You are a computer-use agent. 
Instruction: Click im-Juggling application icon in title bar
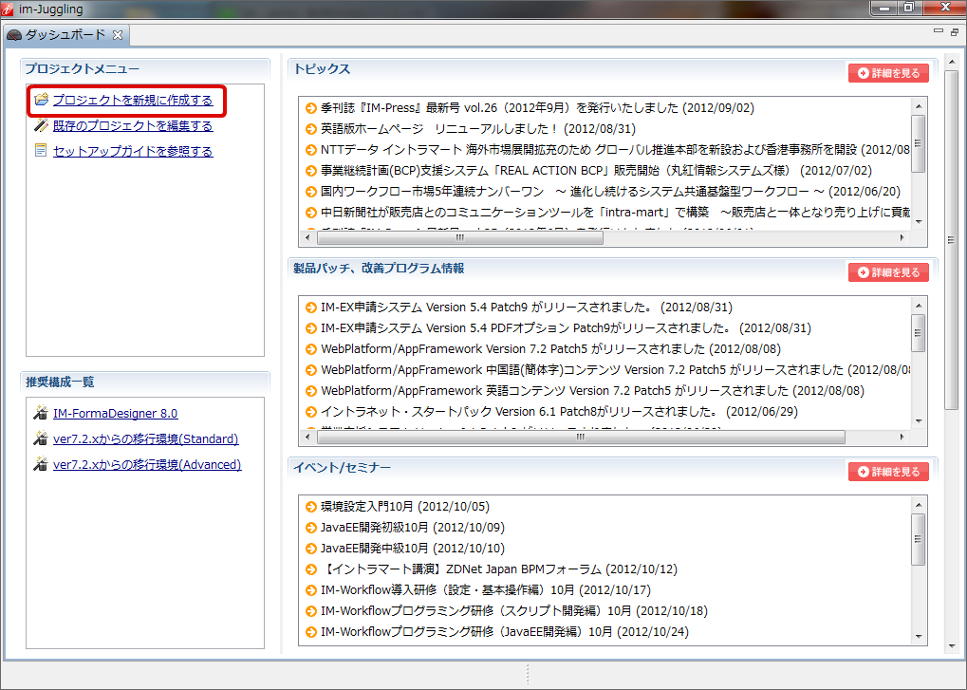[7, 9]
